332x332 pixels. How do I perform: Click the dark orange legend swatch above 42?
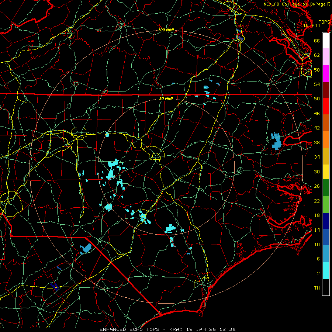pyautogui.click(x=326, y=123)
